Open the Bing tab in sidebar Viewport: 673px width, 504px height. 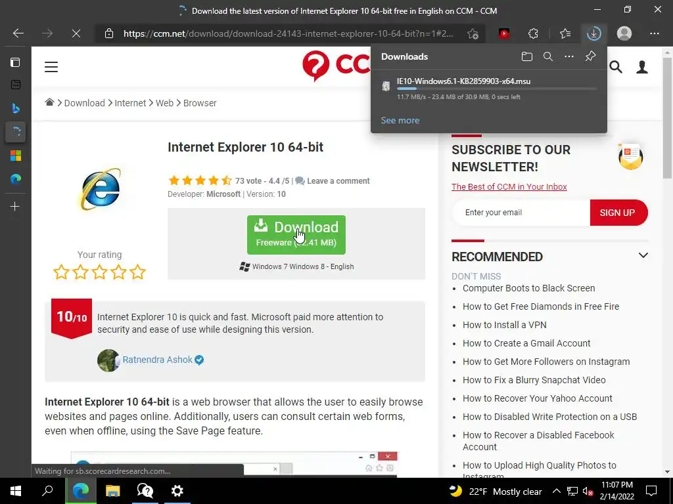(x=16, y=108)
